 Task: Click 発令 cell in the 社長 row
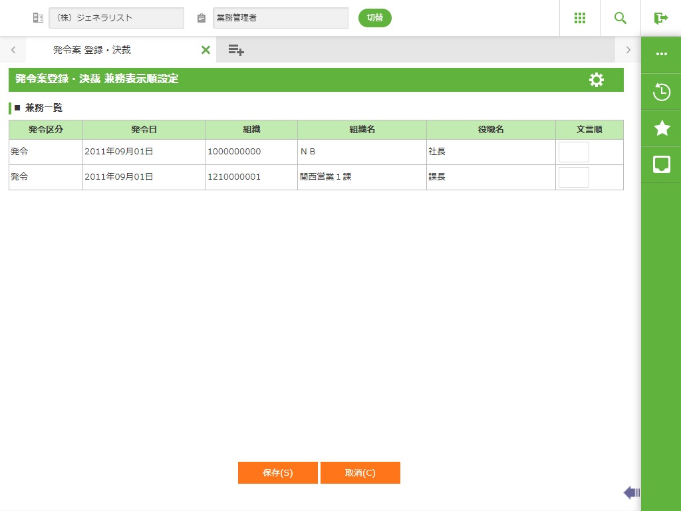coord(46,152)
